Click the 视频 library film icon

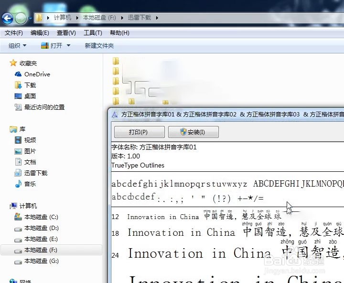[18, 140]
